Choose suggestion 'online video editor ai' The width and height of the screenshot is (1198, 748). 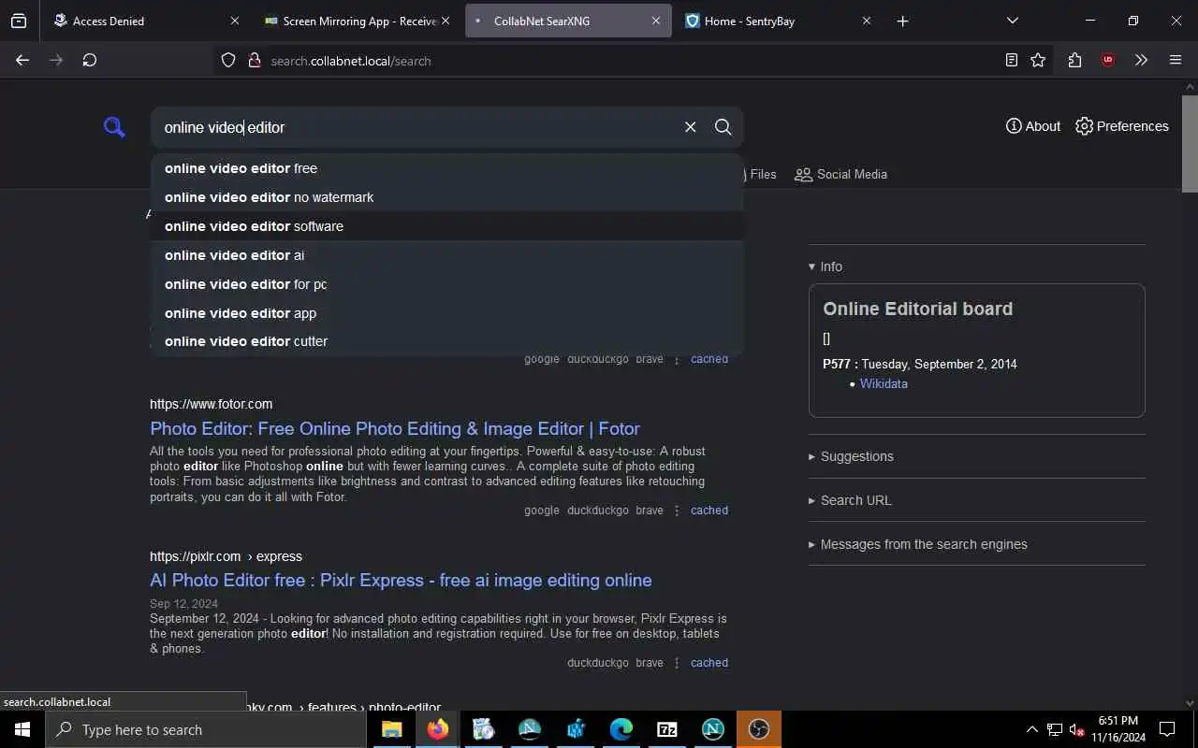(447, 255)
